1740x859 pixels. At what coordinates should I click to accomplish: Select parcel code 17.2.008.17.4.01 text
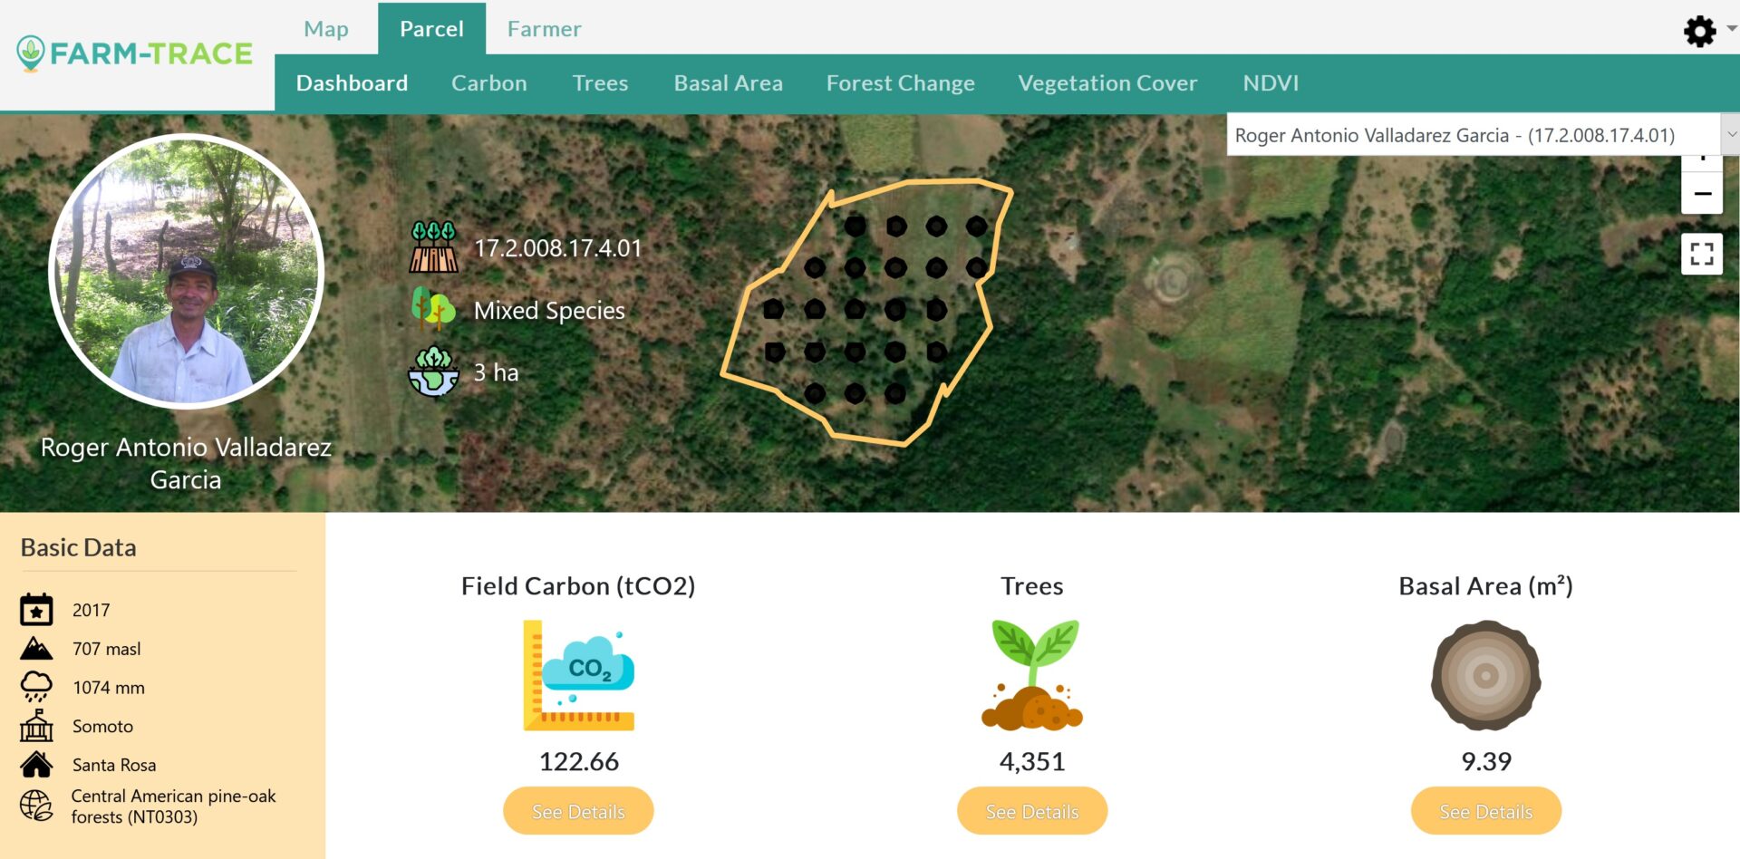point(558,247)
